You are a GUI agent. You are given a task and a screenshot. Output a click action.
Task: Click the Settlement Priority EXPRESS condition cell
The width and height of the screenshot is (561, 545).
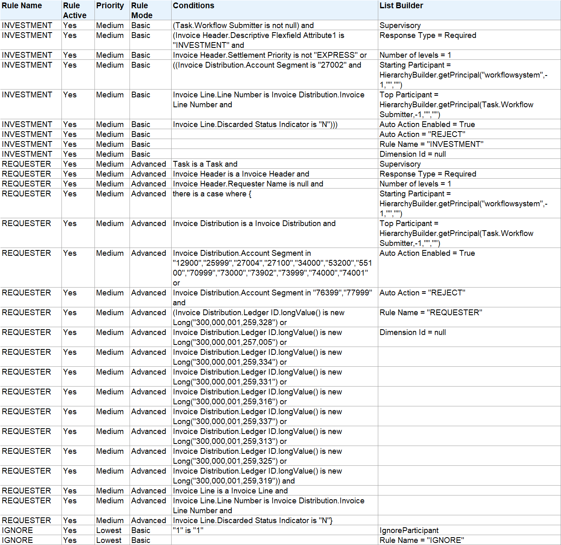coord(268,55)
